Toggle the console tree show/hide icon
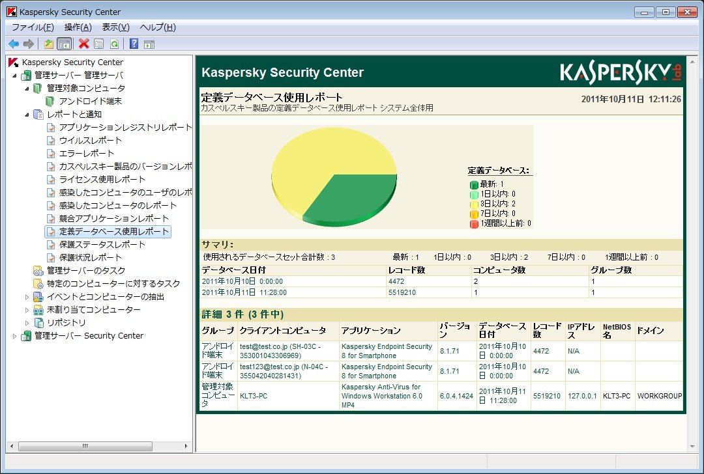This screenshot has height=474, width=704. [x=64, y=44]
